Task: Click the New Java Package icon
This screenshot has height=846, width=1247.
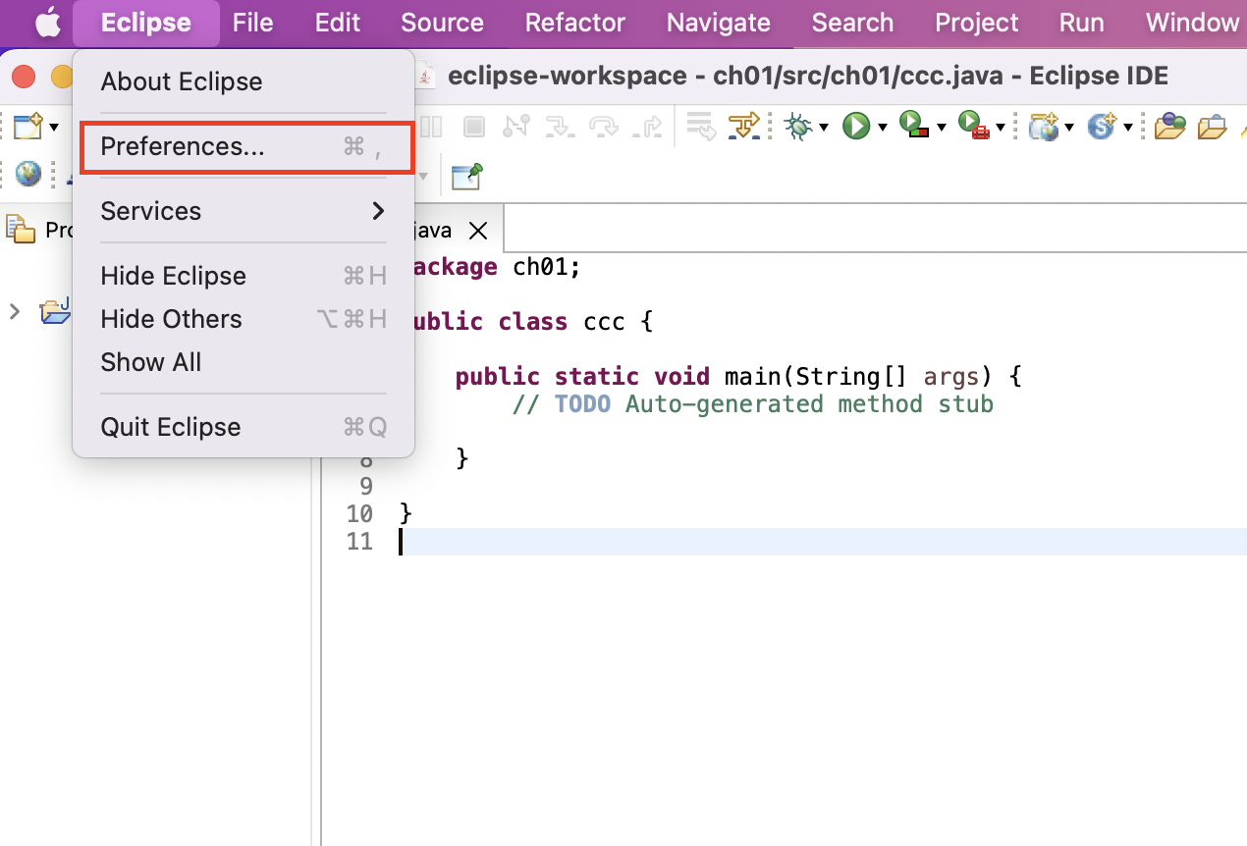Action: [x=1043, y=127]
